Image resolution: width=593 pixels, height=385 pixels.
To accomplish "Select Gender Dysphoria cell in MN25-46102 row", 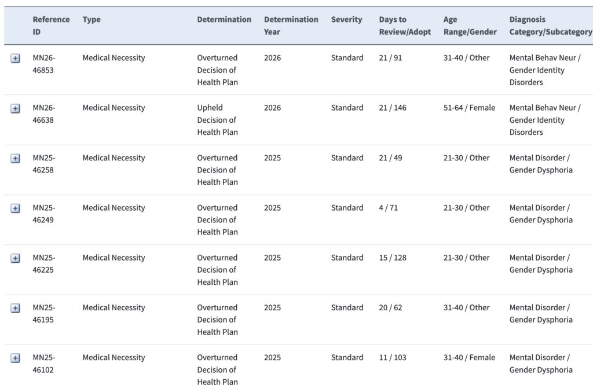I will 541,369.
